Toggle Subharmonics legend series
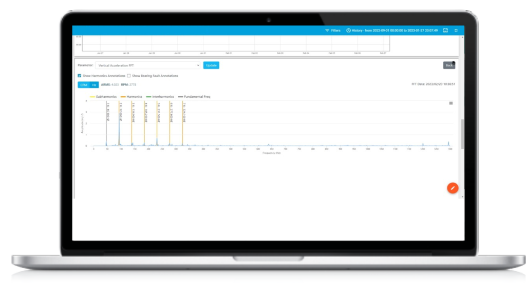The image size is (526, 283). (x=103, y=97)
